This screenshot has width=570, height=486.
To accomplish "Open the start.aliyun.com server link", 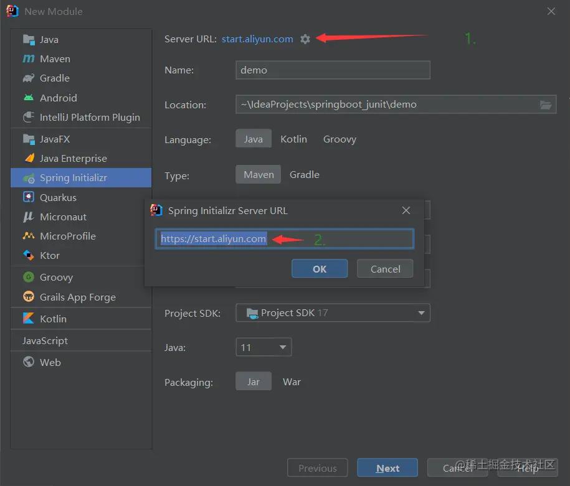I will 257,39.
